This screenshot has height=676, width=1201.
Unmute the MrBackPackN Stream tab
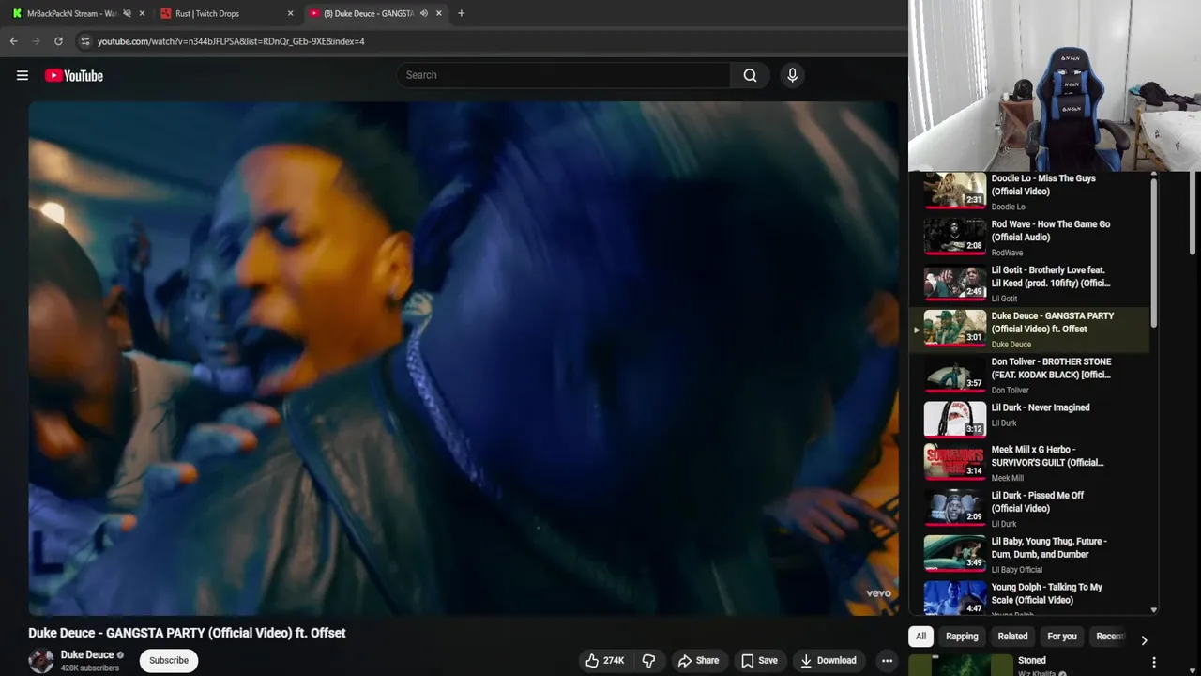pos(127,13)
